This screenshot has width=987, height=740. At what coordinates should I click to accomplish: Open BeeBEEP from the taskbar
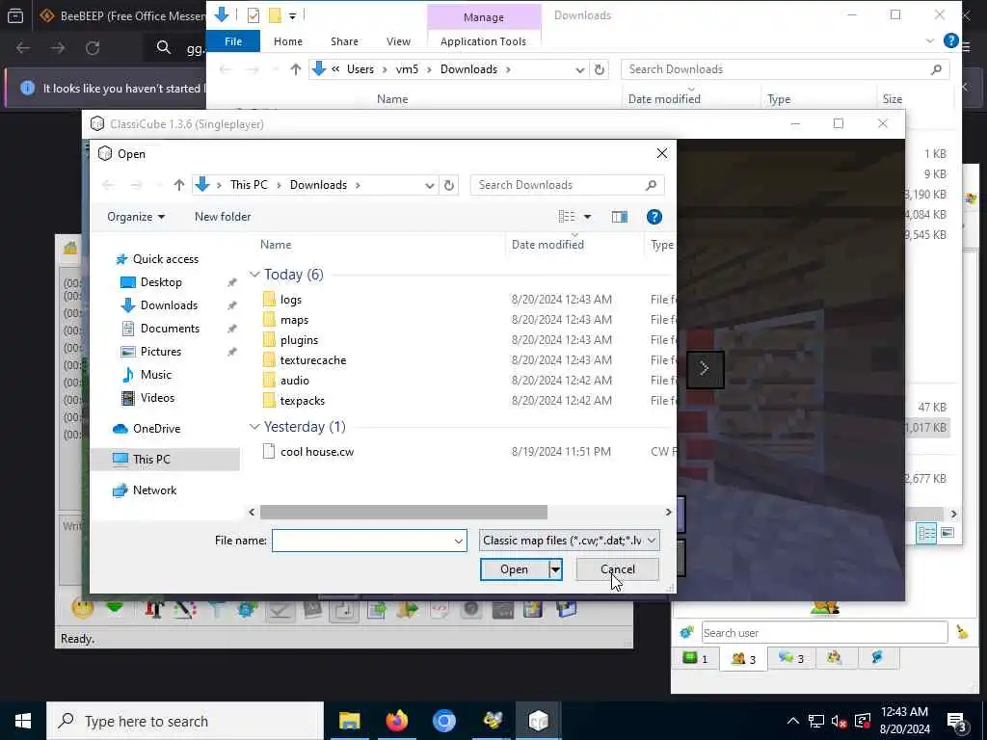point(492,721)
